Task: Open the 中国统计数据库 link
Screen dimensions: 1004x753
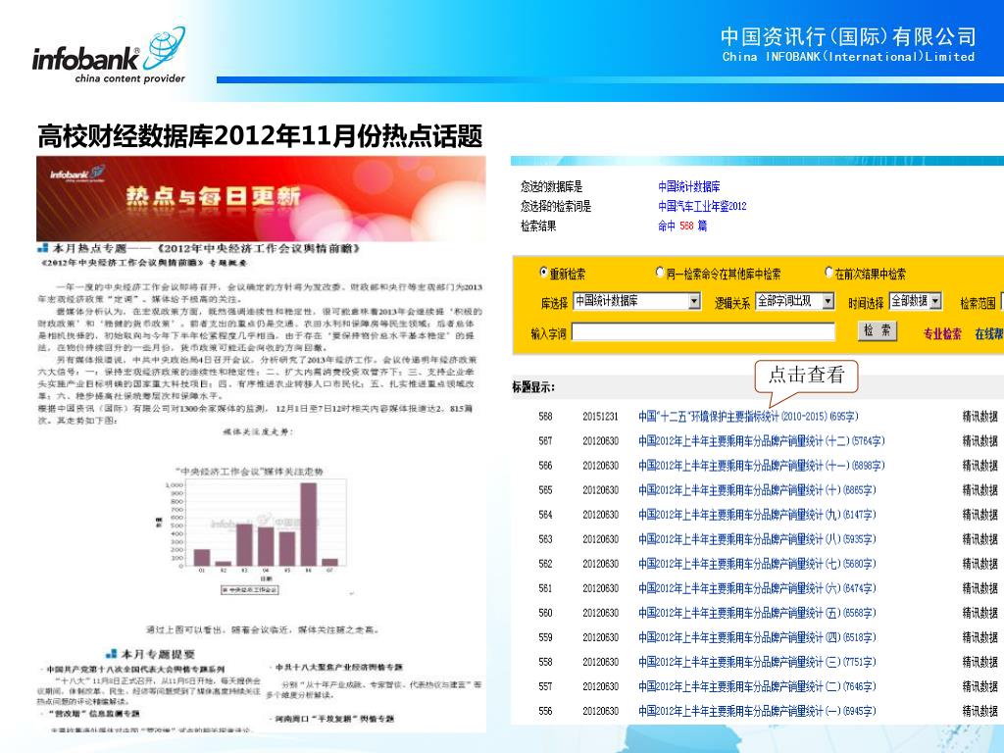Action: (689, 186)
